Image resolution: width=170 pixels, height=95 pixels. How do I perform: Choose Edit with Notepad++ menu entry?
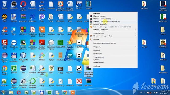pos(113,24)
